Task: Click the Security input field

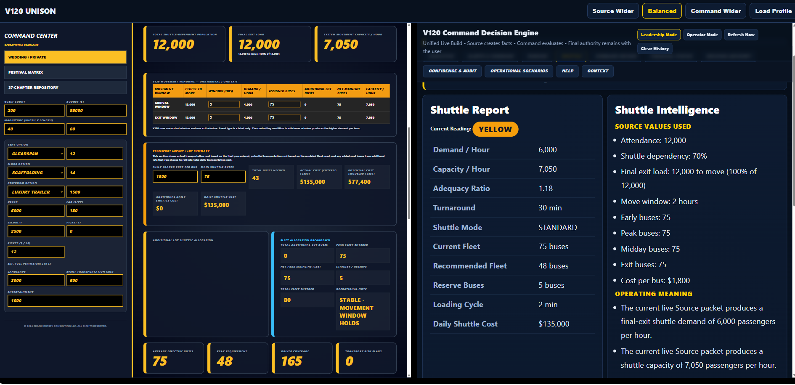Action: [x=36, y=231]
